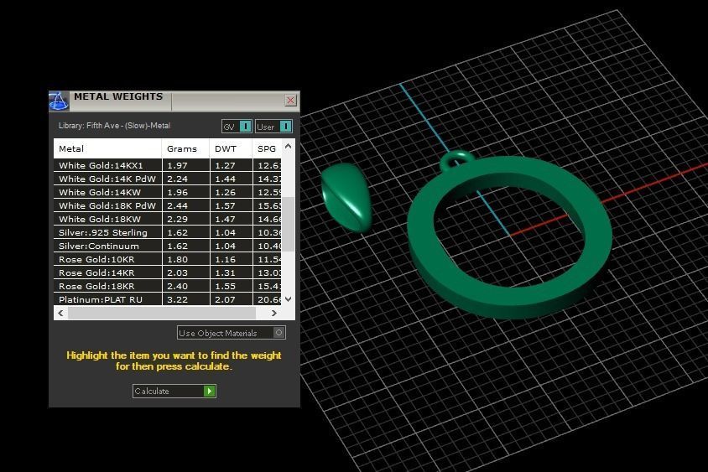Select the Silver:Continuum row
Image resolution: width=708 pixels, height=472 pixels.
pyautogui.click(x=168, y=246)
